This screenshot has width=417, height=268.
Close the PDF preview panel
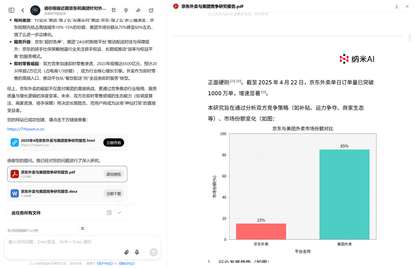pos(407,6)
